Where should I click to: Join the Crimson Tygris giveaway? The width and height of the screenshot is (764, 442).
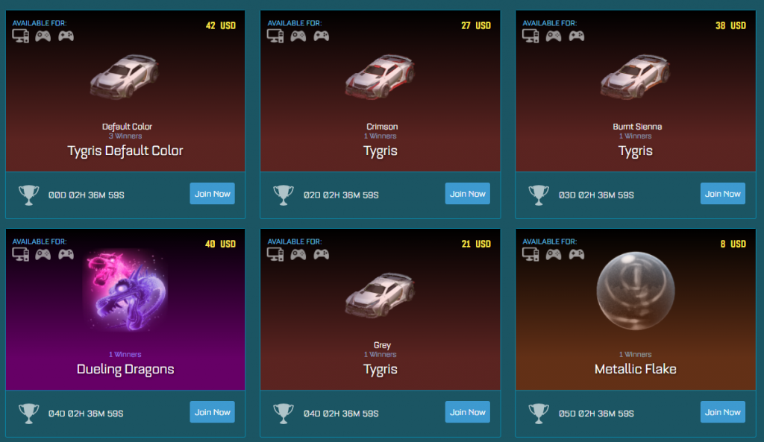click(467, 194)
